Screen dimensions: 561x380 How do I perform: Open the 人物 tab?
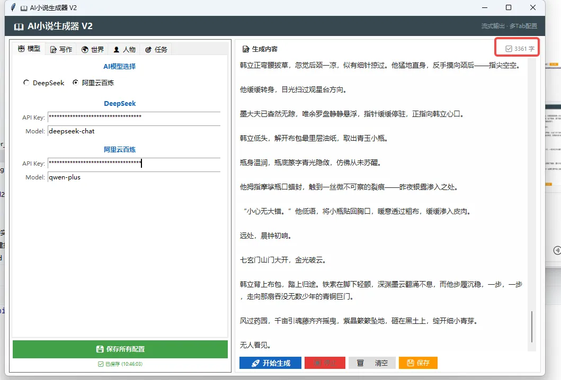point(124,49)
